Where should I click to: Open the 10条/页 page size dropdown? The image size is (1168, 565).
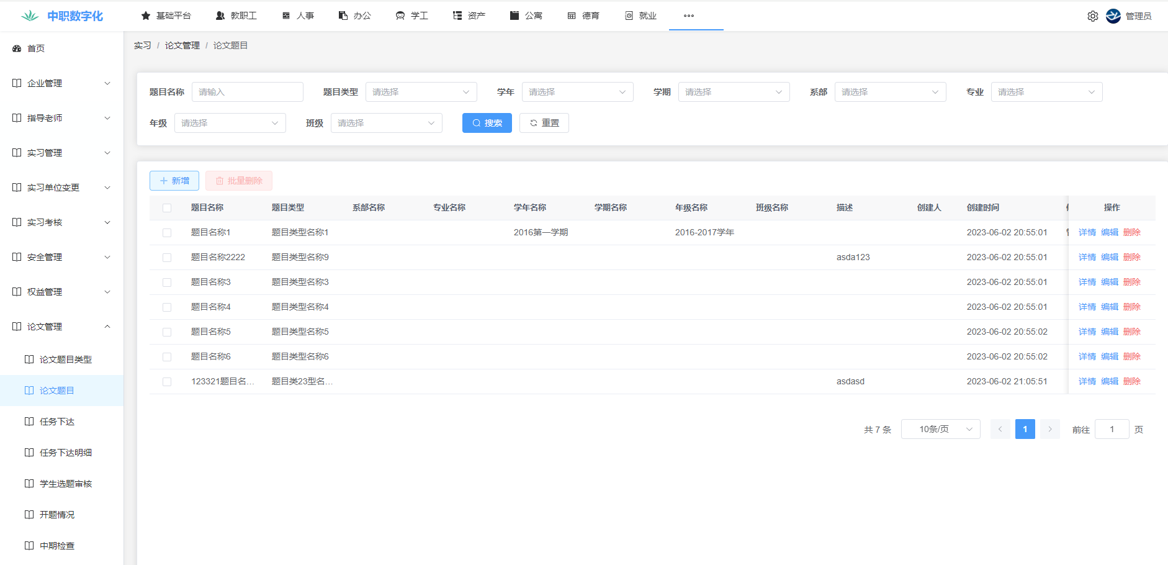[940, 429]
